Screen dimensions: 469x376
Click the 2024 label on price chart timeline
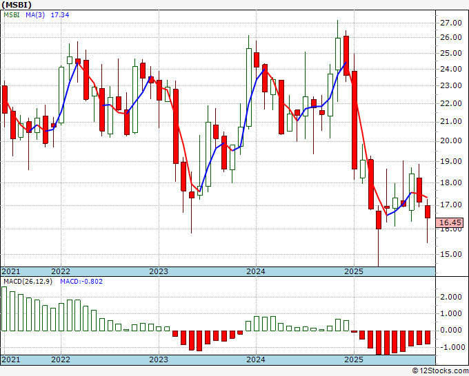[256, 271]
